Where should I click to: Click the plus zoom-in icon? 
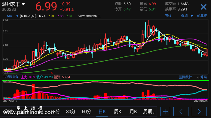pos(165,111)
